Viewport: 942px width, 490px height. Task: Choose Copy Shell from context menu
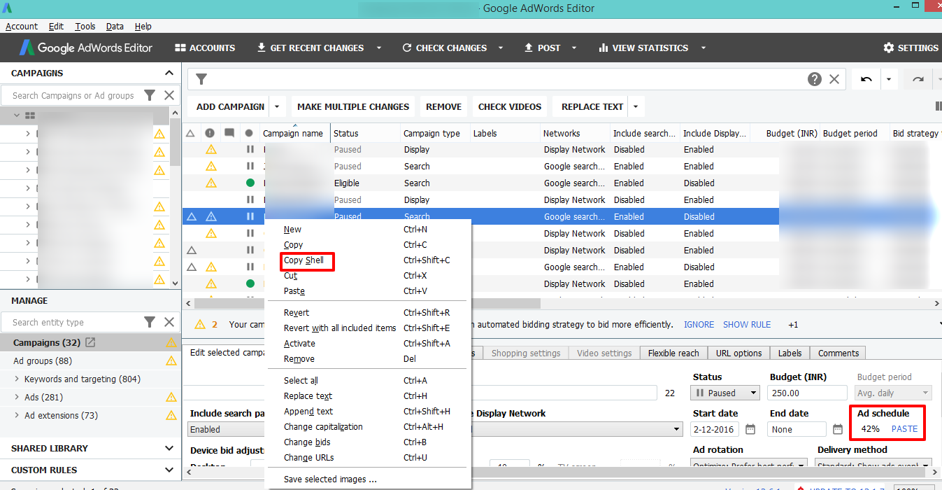pos(304,260)
